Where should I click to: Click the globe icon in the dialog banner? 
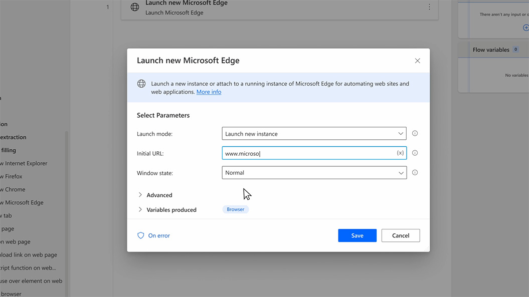coord(141,84)
